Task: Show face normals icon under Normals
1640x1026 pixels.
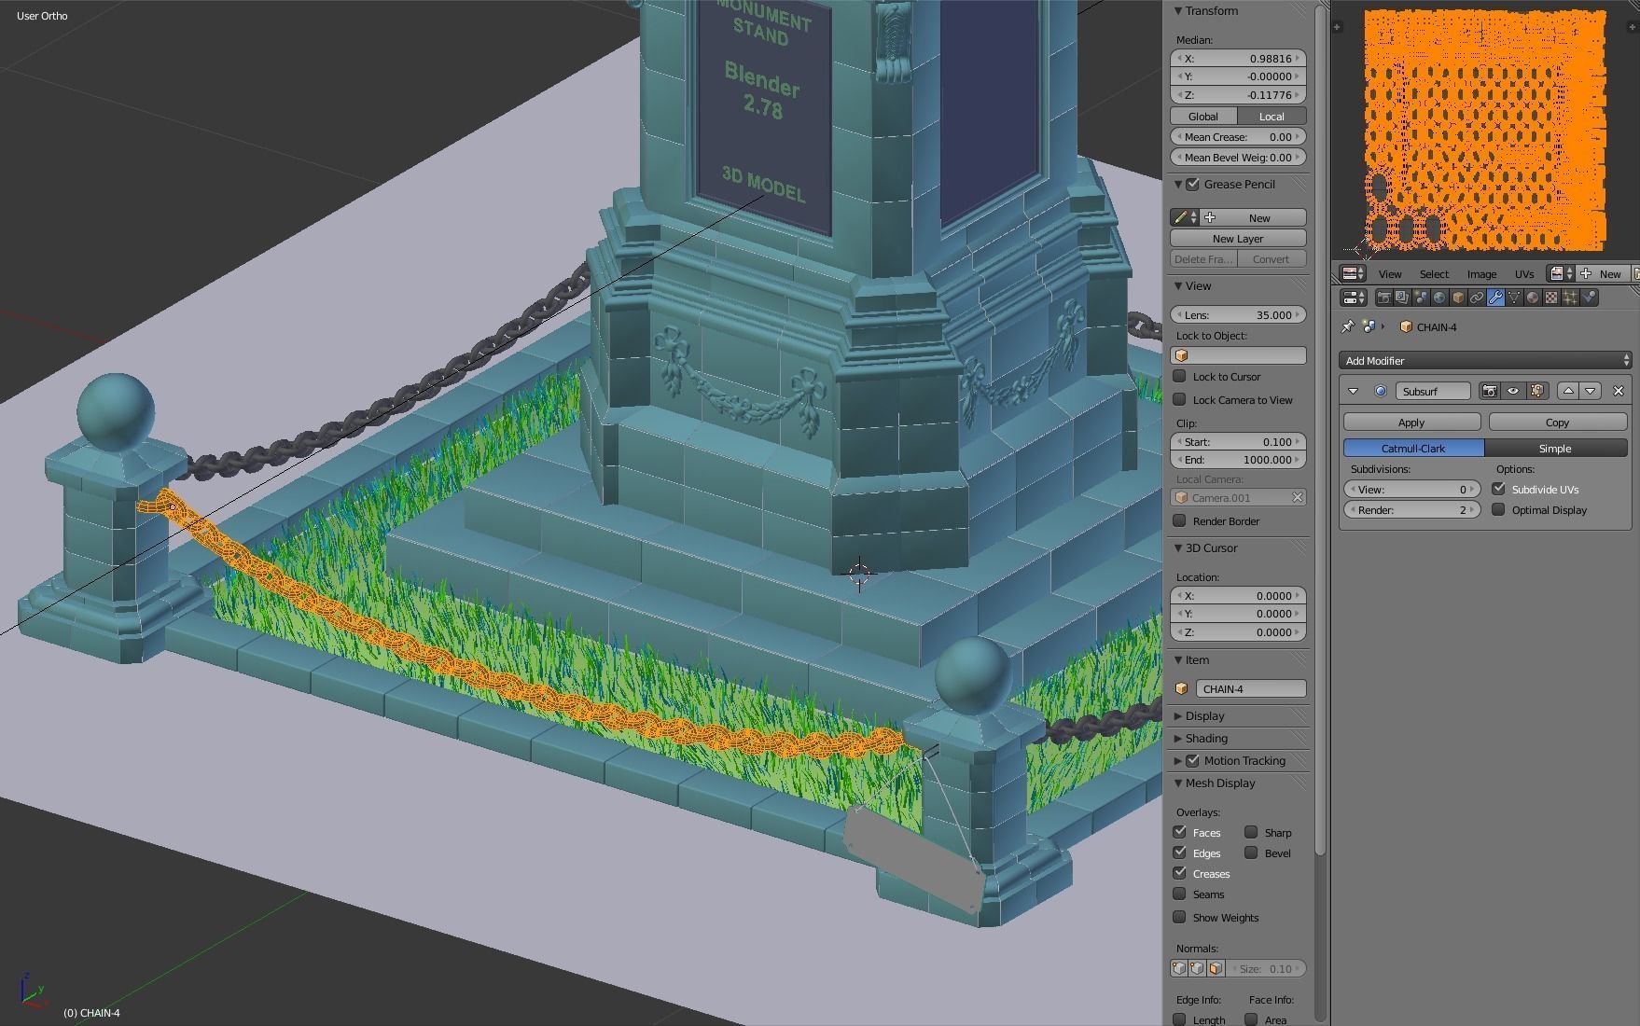Action: click(x=1216, y=968)
